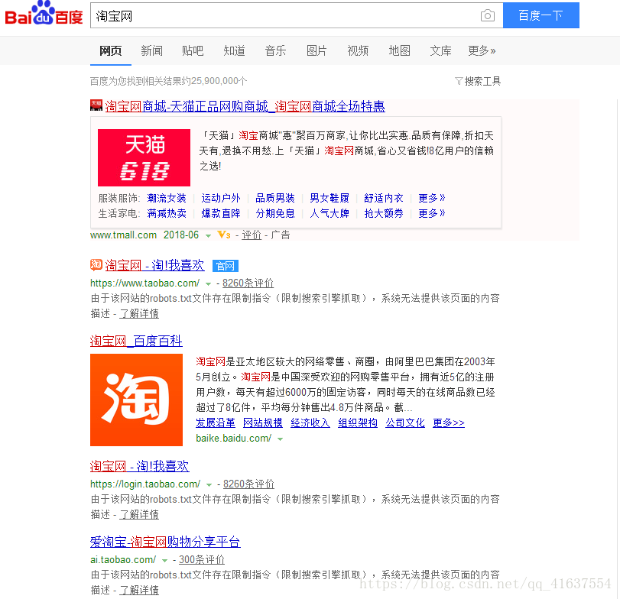Click 了解详情 under login.taobao.com result
The height and width of the screenshot is (599, 620).
139,514
